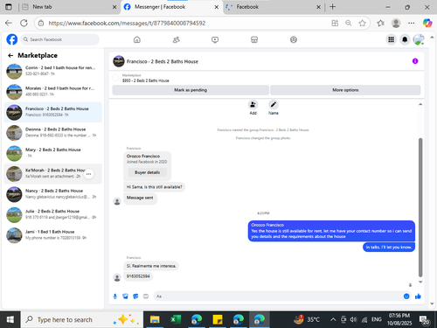Open the three-dot options on Ke'Morah chat
Screen dimensions: 437x328
[x=88, y=174]
